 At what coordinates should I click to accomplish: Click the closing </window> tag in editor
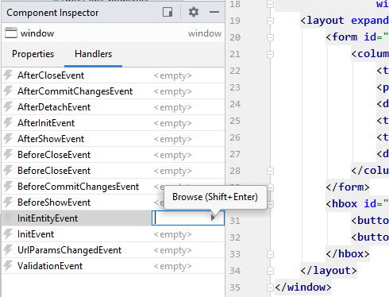[303, 287]
